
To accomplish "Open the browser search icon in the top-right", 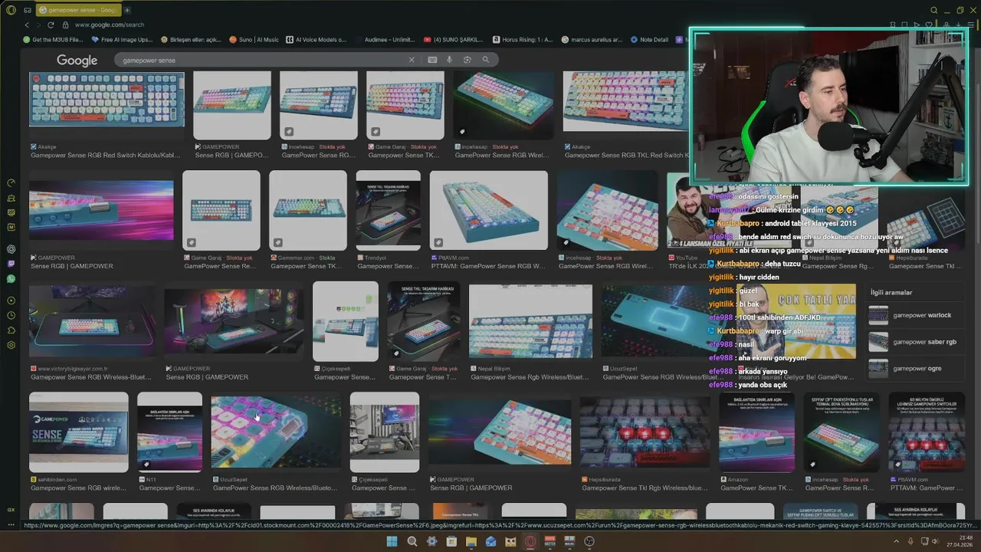I will [x=934, y=10].
